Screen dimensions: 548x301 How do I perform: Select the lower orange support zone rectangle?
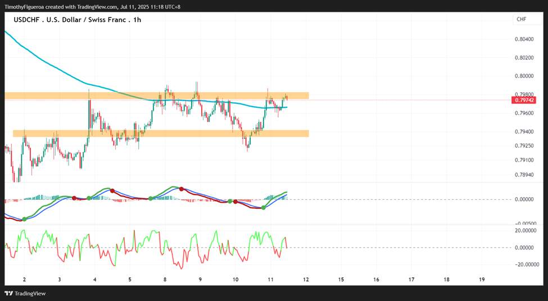[x=161, y=134]
